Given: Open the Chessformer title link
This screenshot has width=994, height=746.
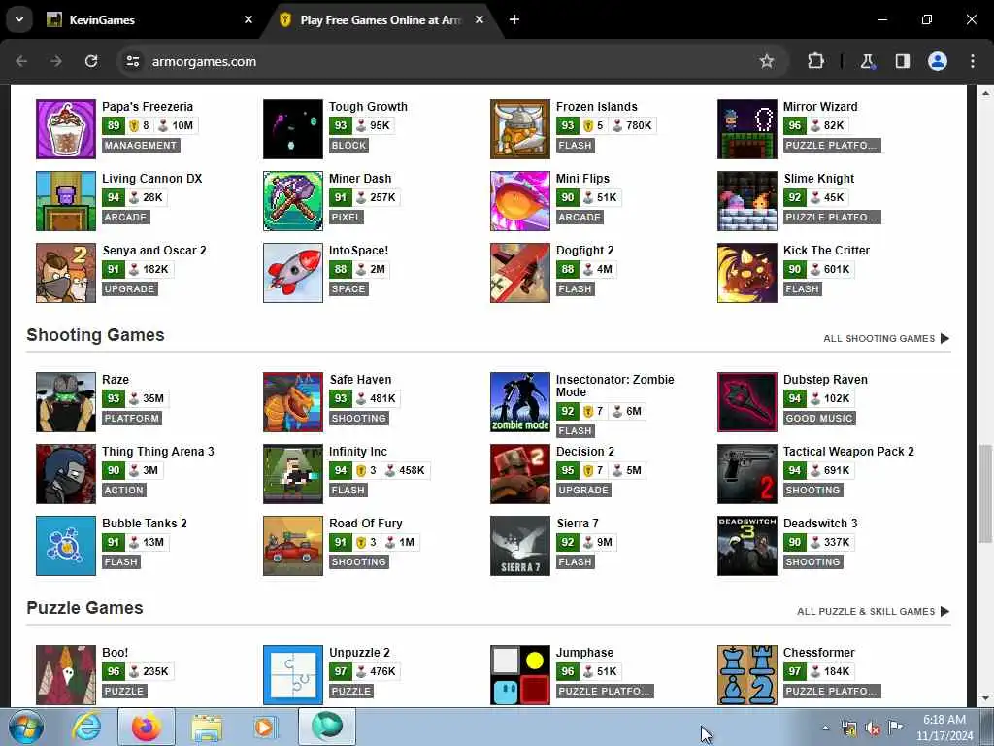Looking at the screenshot, I should [819, 653].
